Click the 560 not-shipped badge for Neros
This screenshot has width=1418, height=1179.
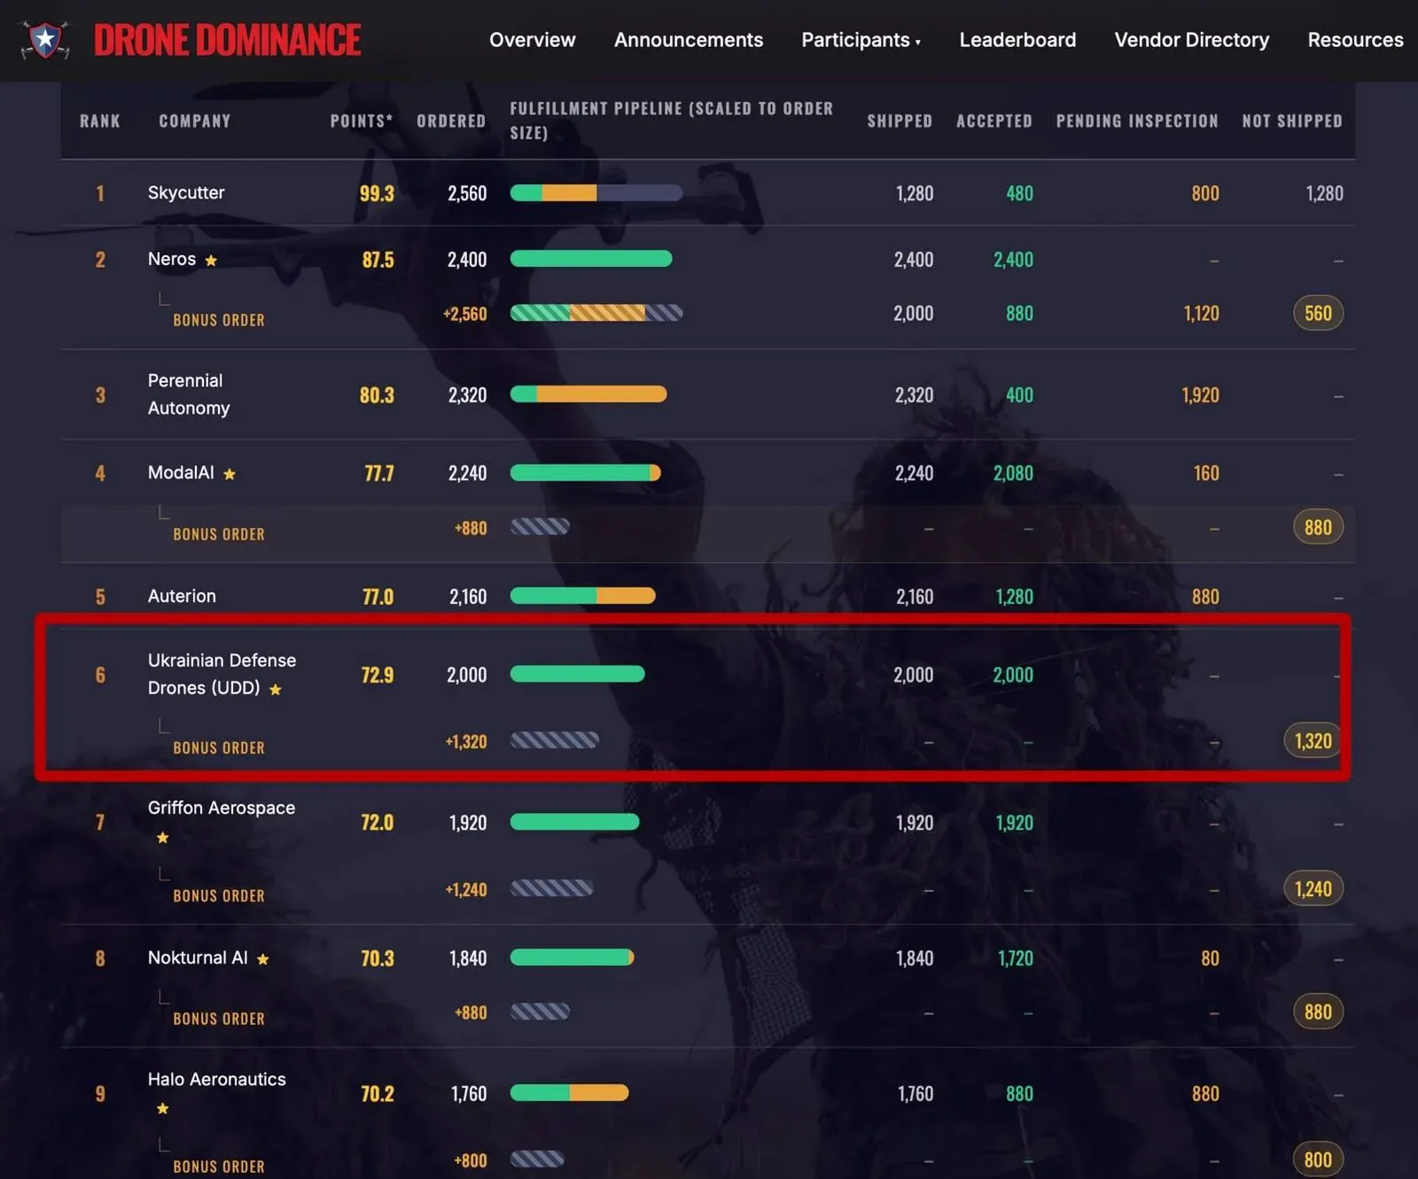[x=1318, y=313]
